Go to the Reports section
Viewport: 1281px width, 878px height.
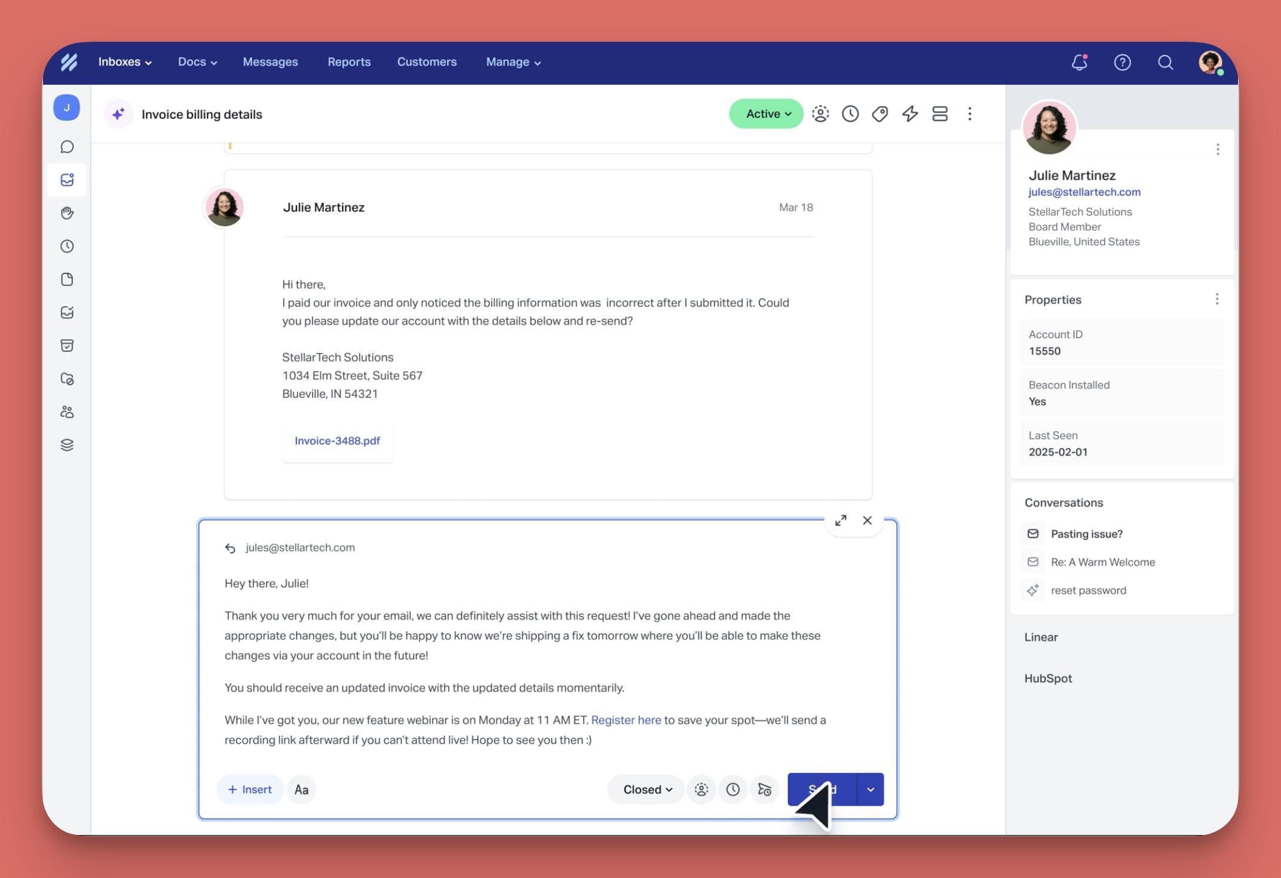pyautogui.click(x=349, y=62)
